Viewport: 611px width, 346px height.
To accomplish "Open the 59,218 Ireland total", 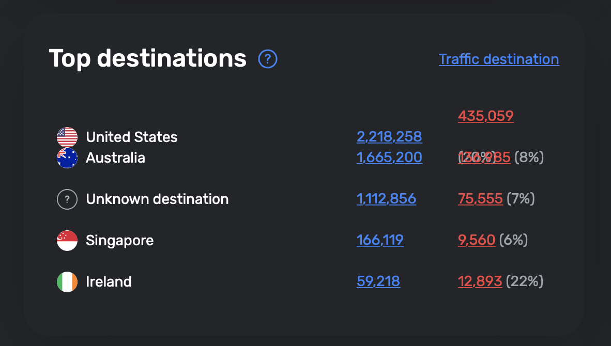I will pyautogui.click(x=378, y=281).
